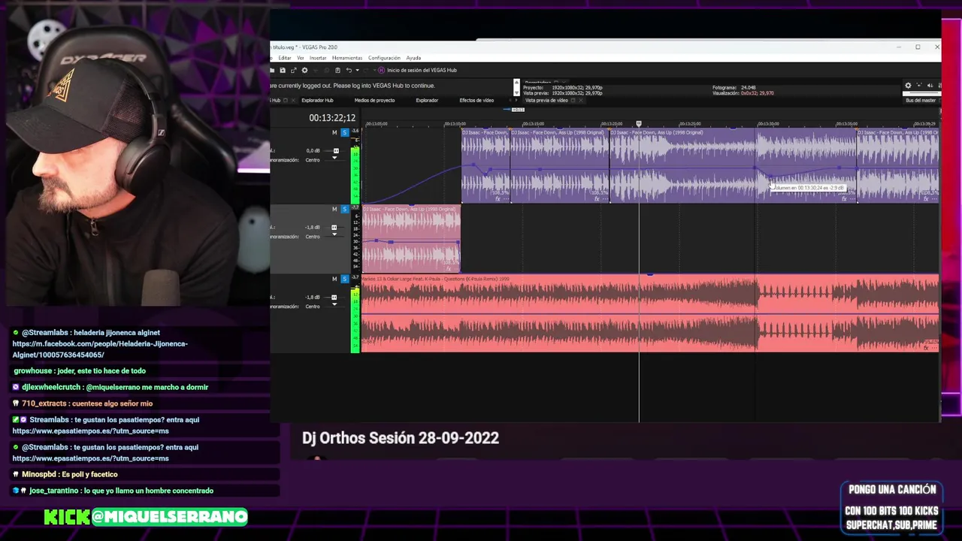Mute the first audio track
Viewport: 962px width, 541px height.
[334, 132]
